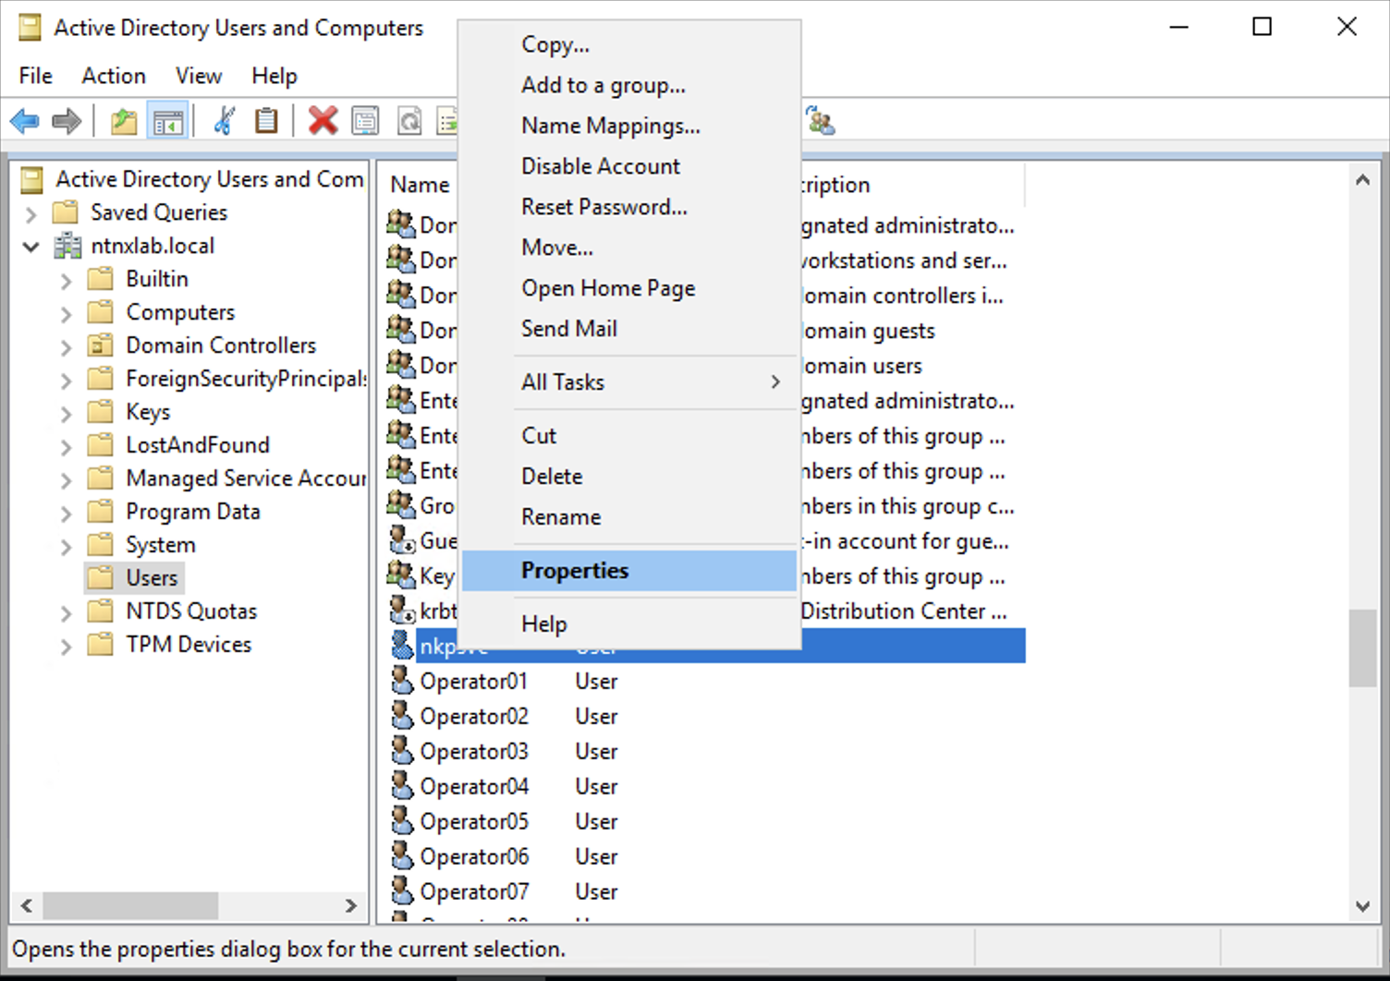Select the Domain Controllers folder
The width and height of the screenshot is (1390, 981).
[x=221, y=345]
